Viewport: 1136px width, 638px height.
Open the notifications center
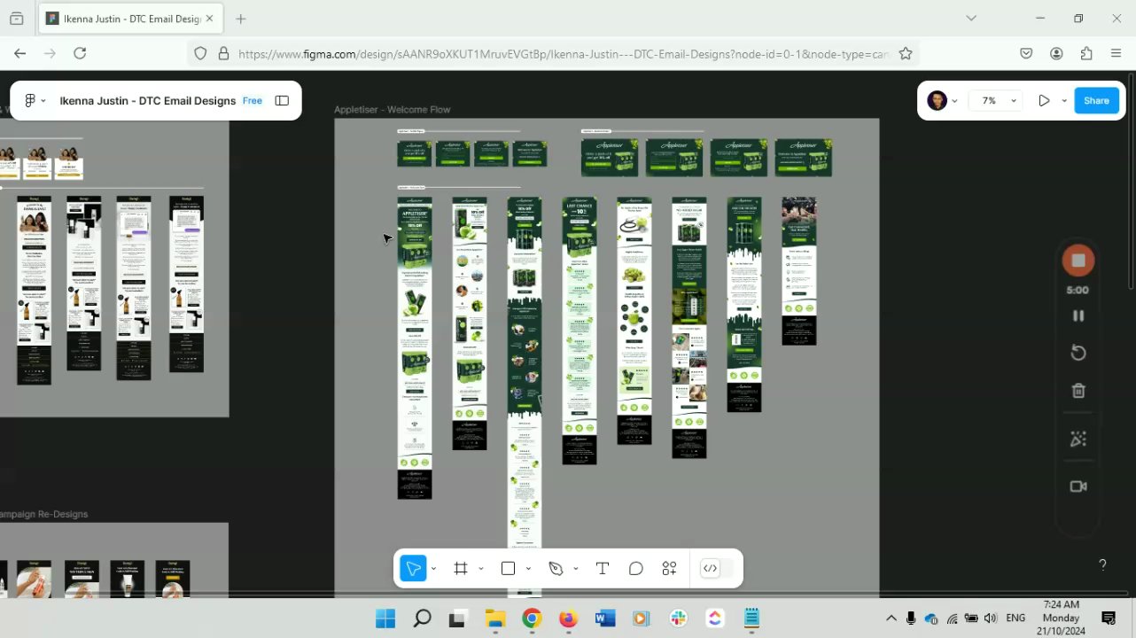tap(1109, 618)
